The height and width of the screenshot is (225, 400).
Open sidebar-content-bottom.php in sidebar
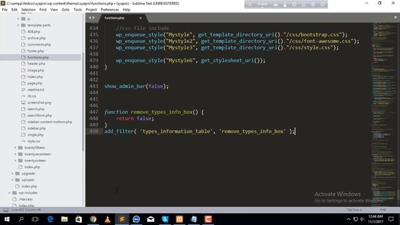click(x=50, y=122)
